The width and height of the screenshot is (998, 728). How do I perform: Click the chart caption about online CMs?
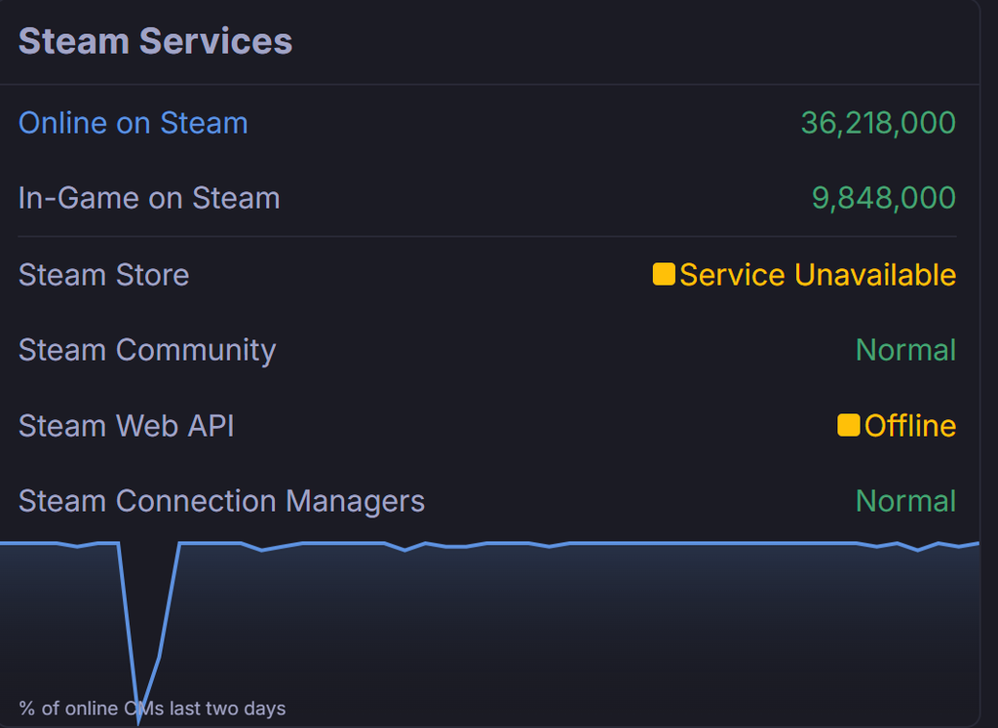click(x=152, y=709)
